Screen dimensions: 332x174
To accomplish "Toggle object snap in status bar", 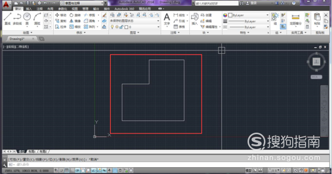I will pos(83,170).
